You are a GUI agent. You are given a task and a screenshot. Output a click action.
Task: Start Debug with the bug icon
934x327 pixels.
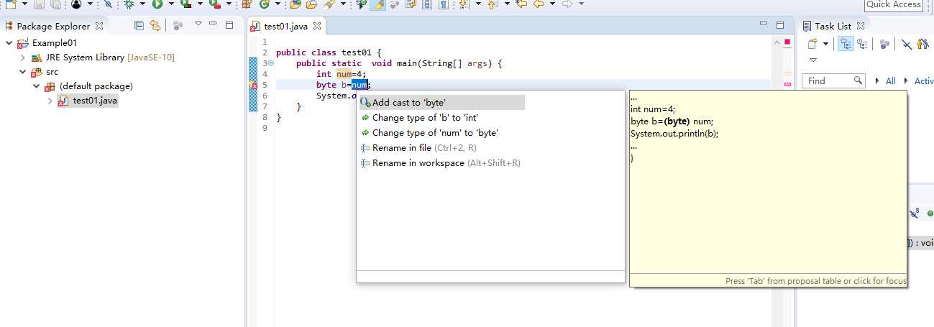[129, 4]
